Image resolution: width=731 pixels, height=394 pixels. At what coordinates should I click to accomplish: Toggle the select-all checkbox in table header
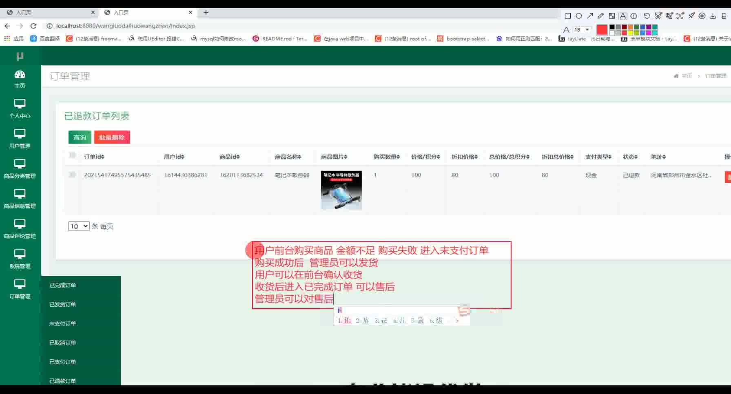73,155
